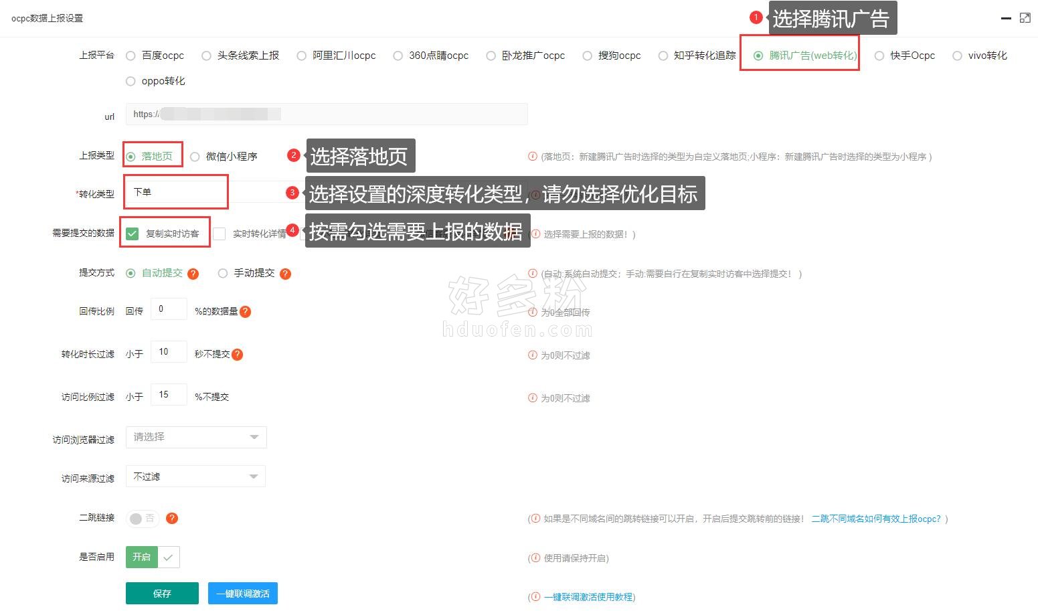Image resolution: width=1038 pixels, height=611 pixels.
Task: Click the url input field
Action: tap(327, 114)
